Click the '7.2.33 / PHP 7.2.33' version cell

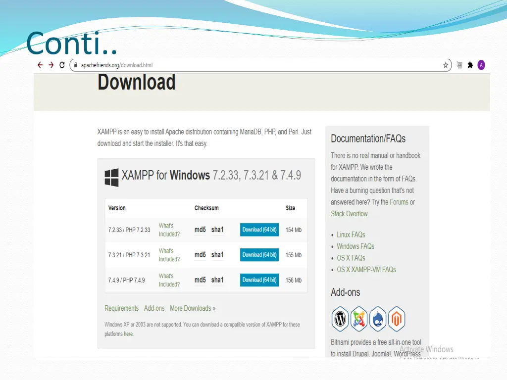click(129, 230)
